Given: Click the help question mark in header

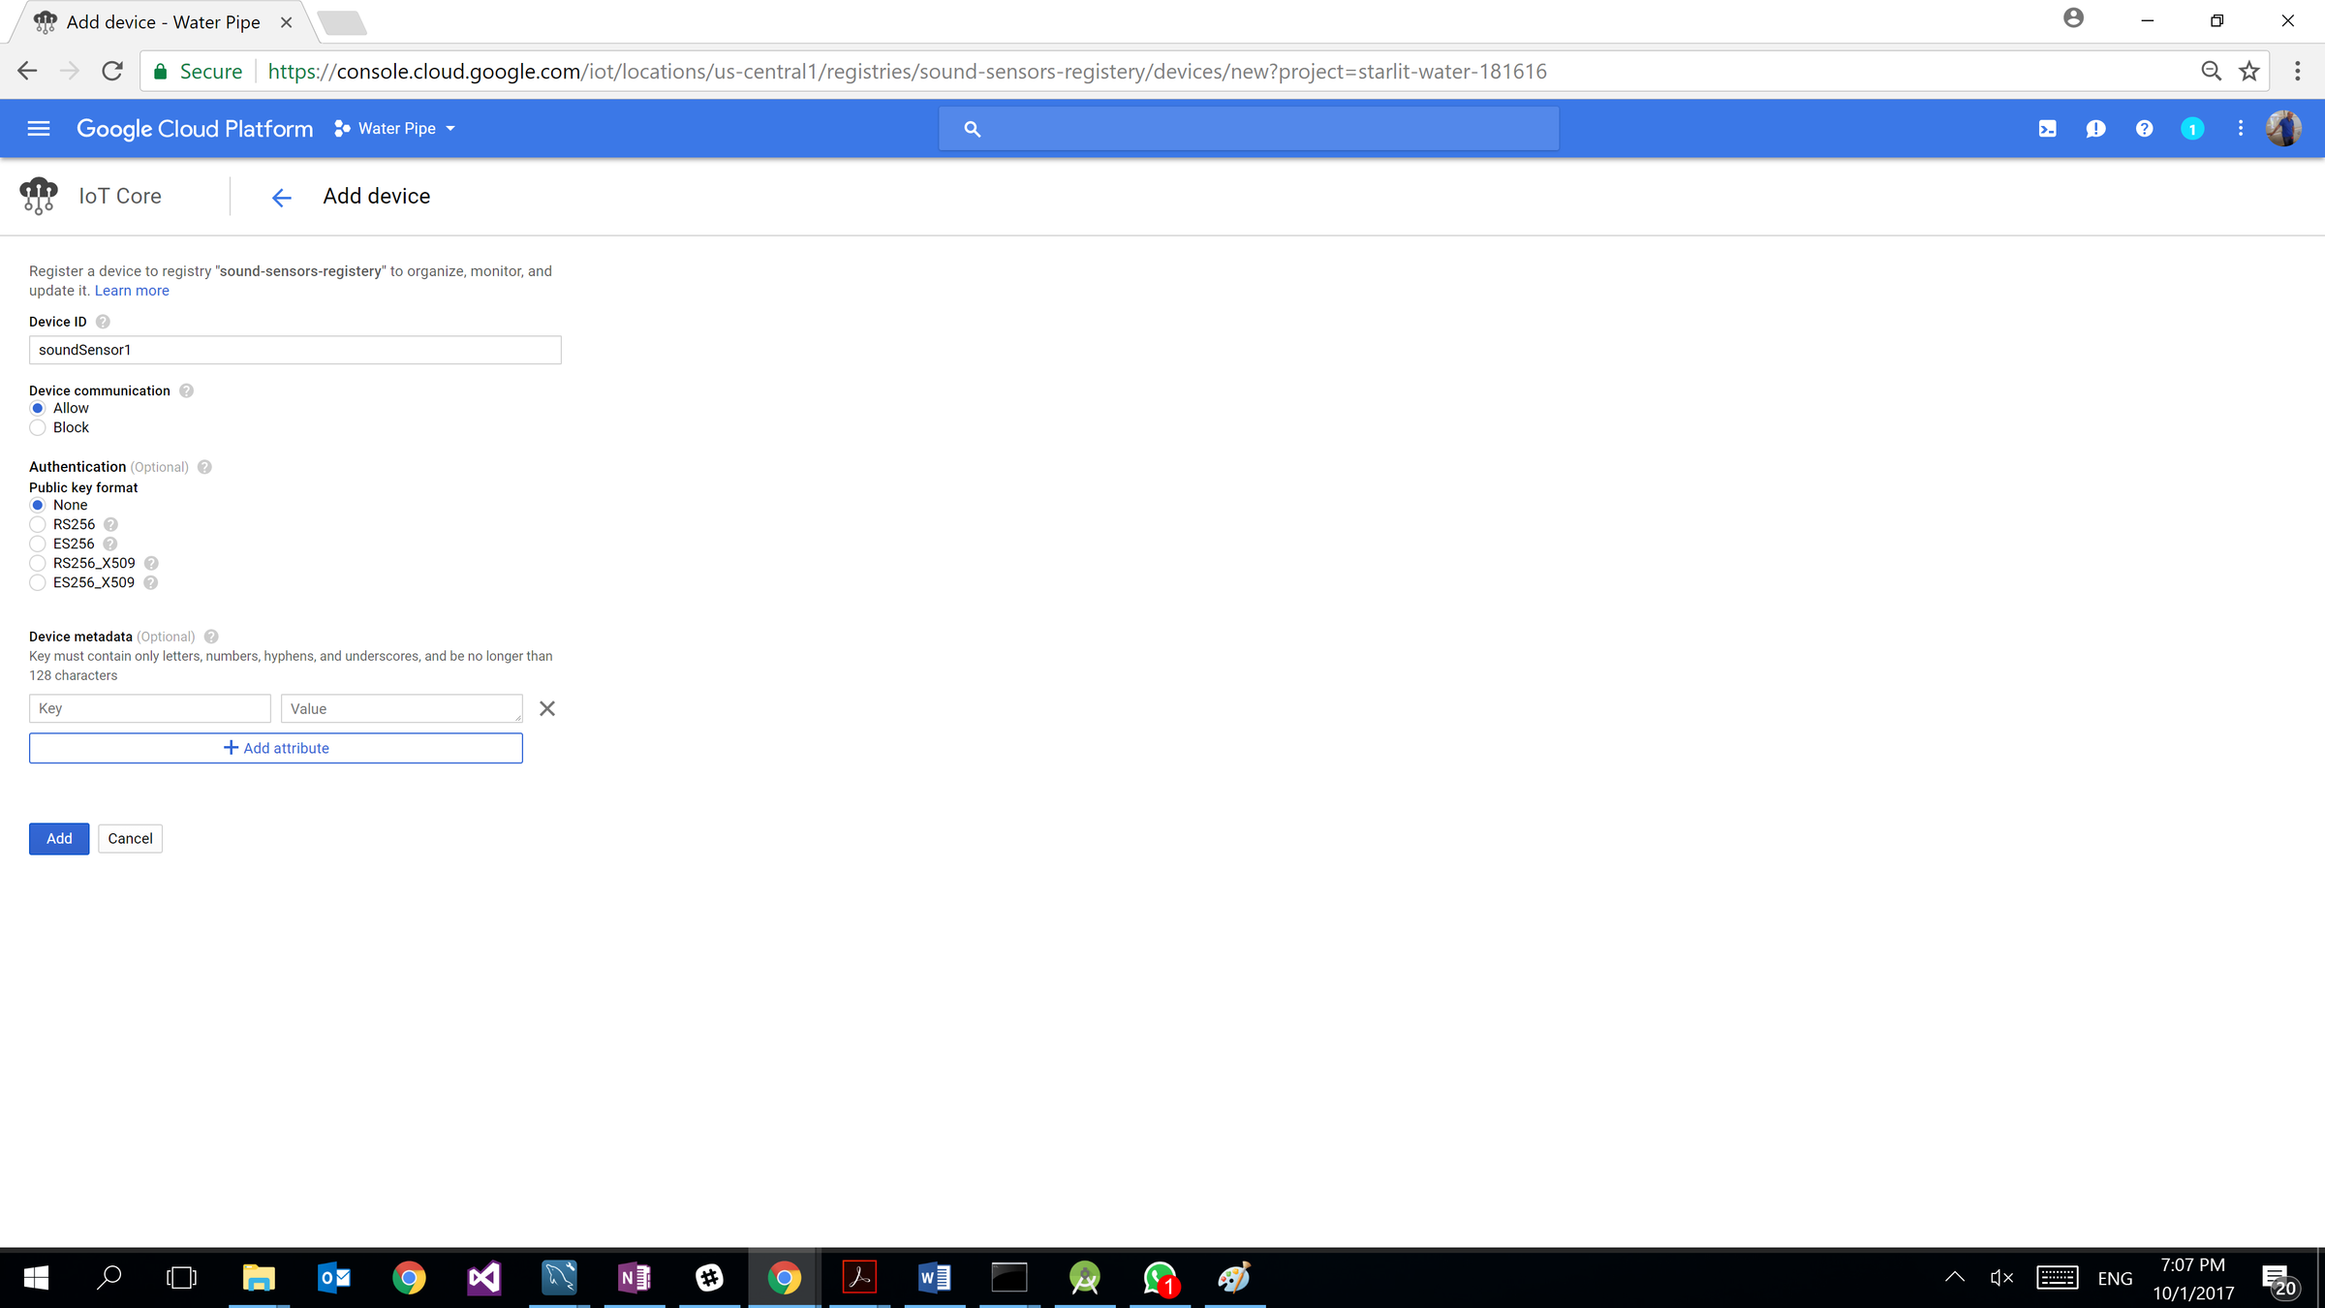Looking at the screenshot, I should 2144,129.
